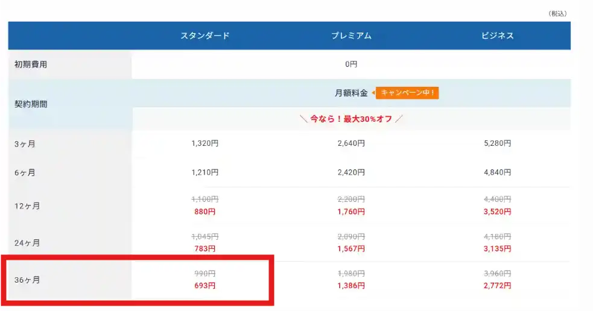Click the red 2,772円 discounted price
This screenshot has width=593, height=311.
[497, 286]
